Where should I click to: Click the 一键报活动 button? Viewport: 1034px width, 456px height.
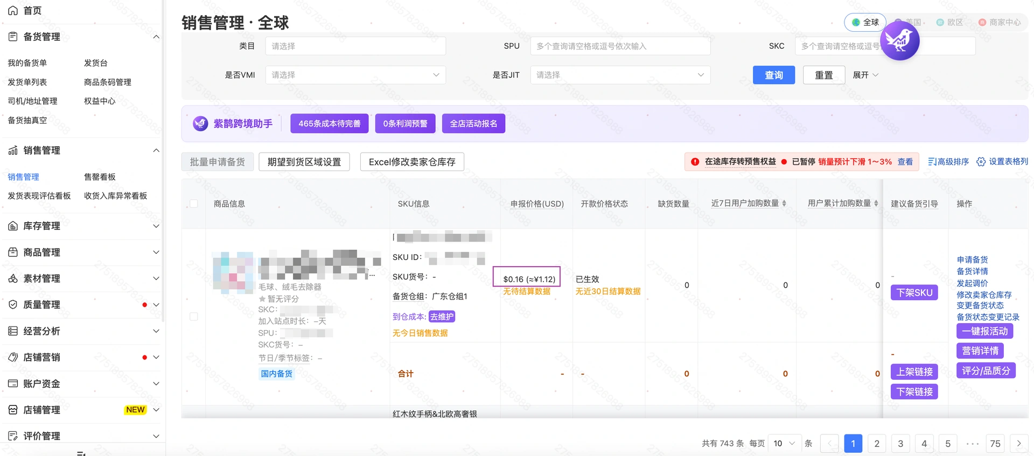tap(985, 331)
